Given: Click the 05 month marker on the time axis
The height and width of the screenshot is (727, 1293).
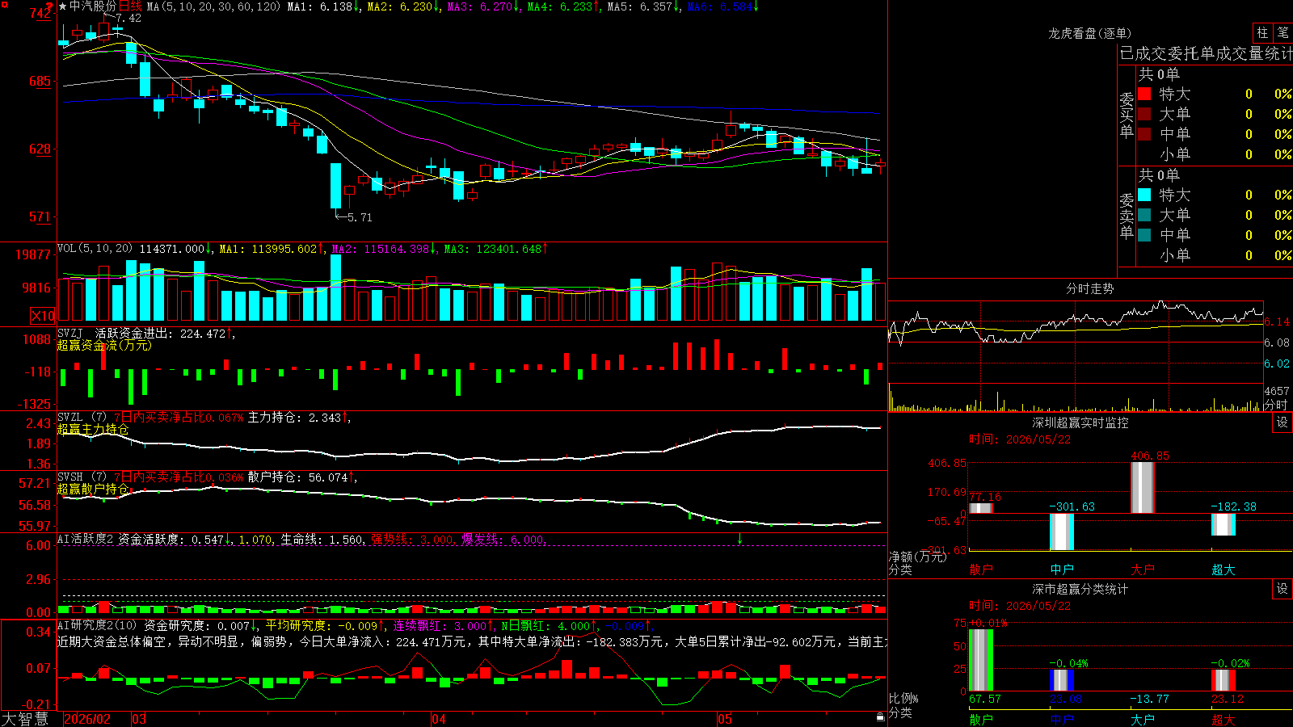Looking at the screenshot, I should [725, 719].
